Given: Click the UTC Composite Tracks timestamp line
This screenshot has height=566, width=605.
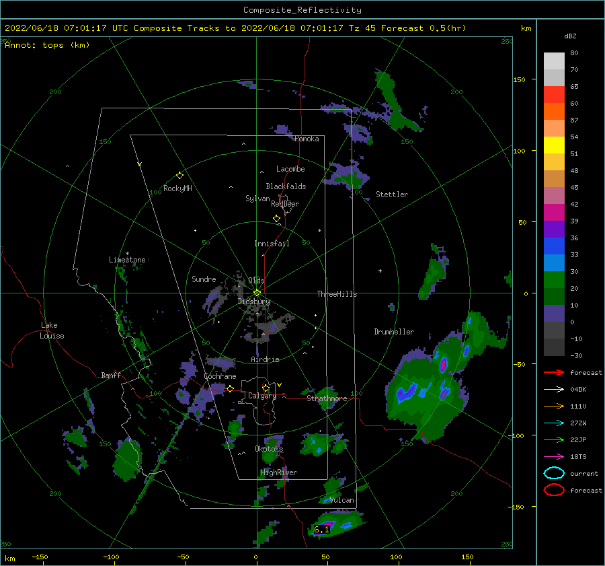Looking at the screenshot, I should pos(235,28).
